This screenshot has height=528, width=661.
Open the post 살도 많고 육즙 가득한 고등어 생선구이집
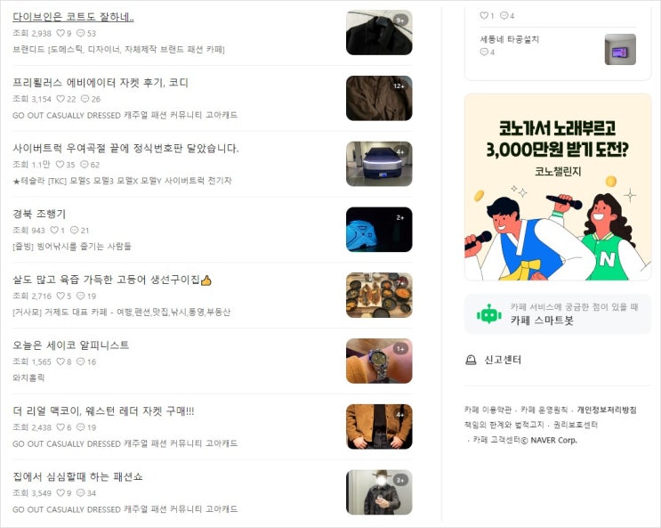coord(112,280)
